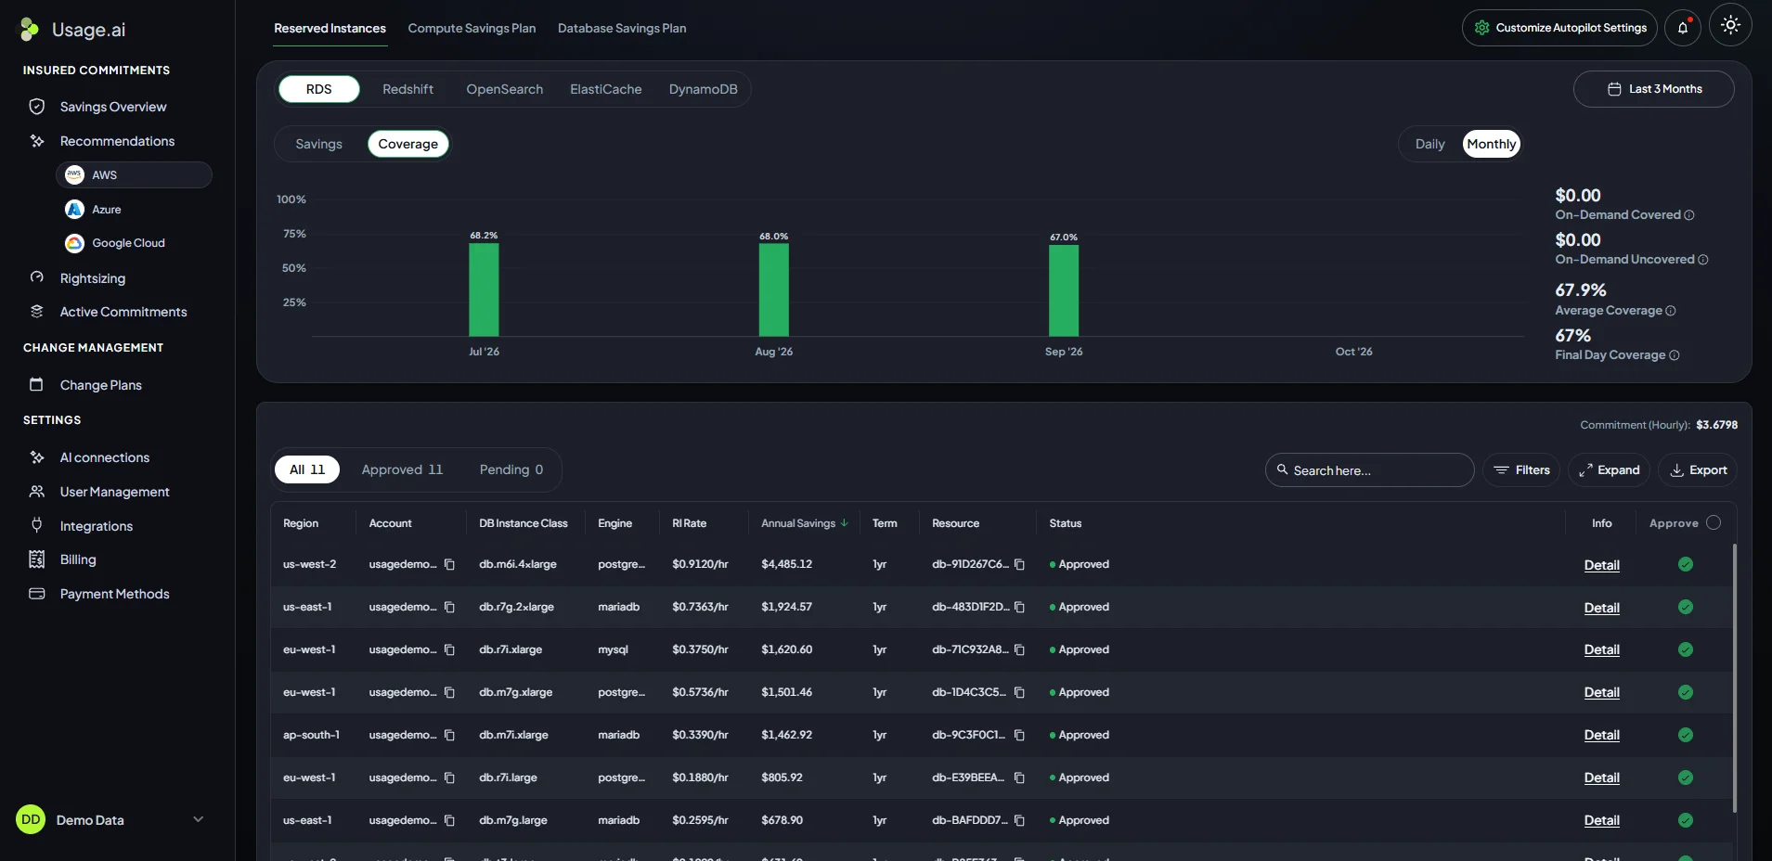The height and width of the screenshot is (861, 1772).
Task: Switch to Compute Savings Plan tab
Action: [x=472, y=28]
